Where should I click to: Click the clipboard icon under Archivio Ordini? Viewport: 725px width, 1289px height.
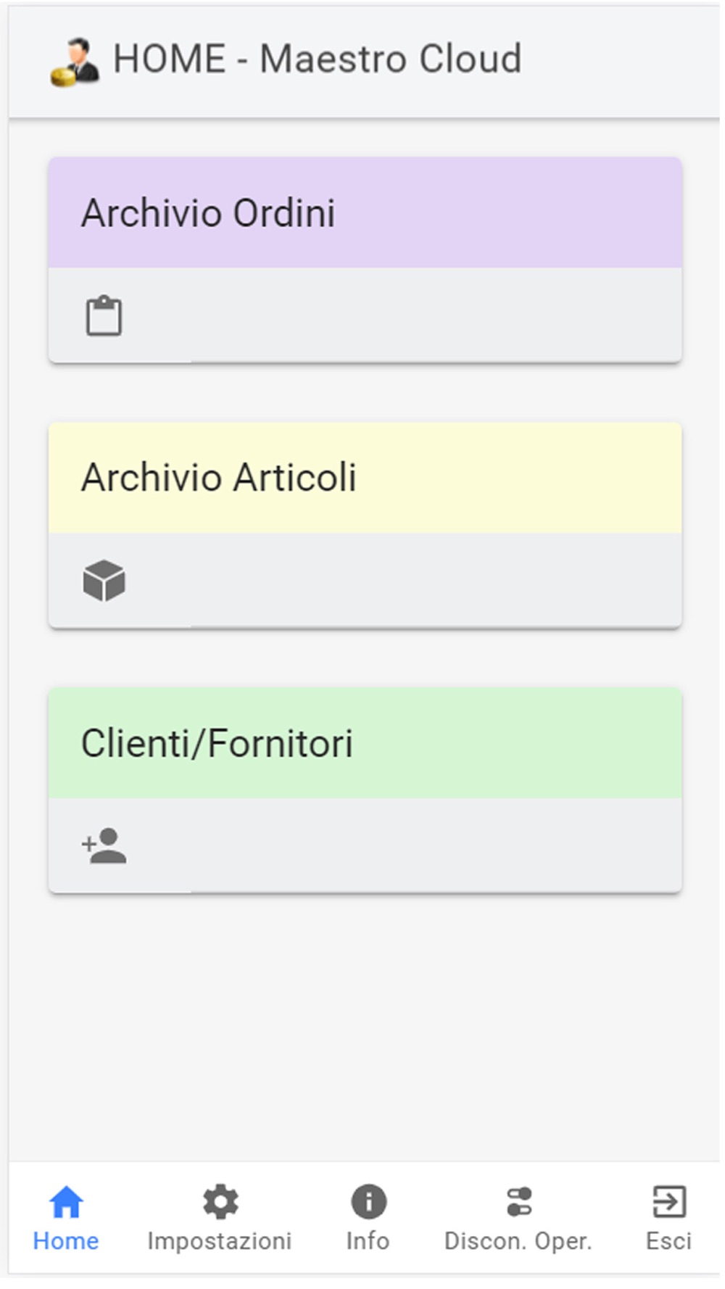104,315
